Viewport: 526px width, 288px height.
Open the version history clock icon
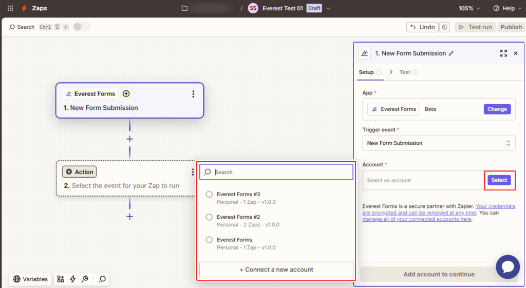(444, 27)
